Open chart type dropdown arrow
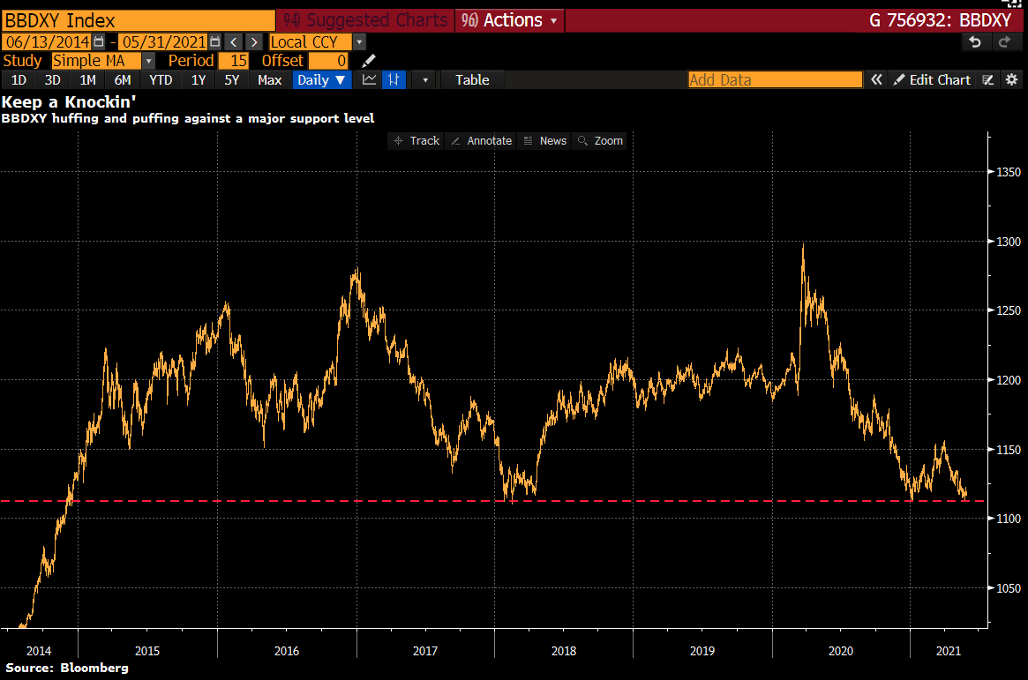 point(424,80)
